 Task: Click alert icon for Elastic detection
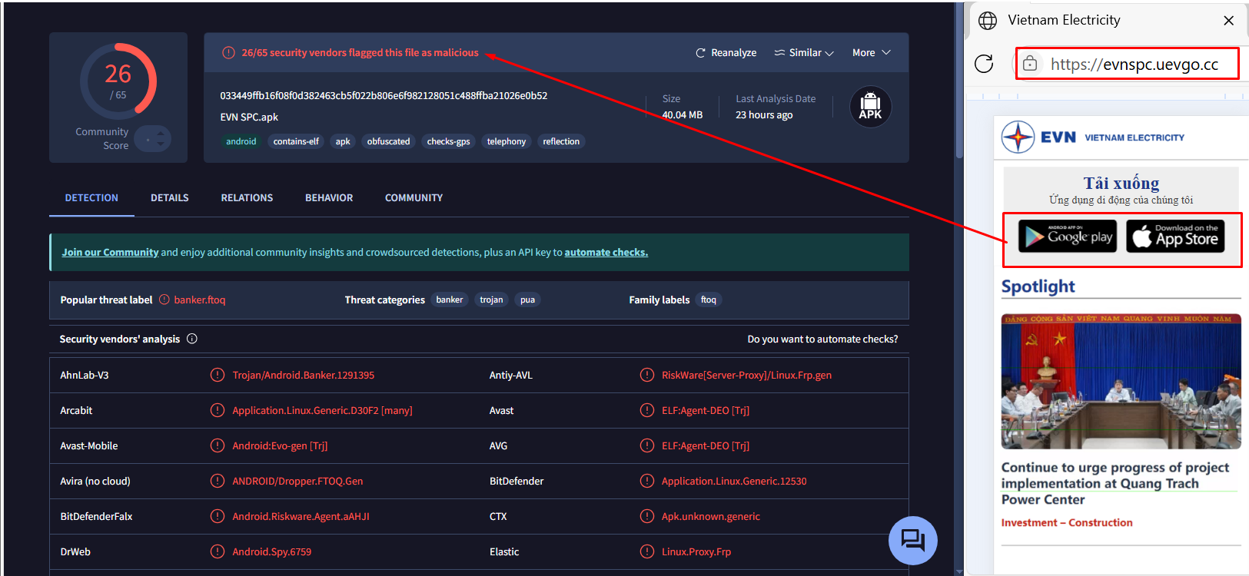click(647, 552)
